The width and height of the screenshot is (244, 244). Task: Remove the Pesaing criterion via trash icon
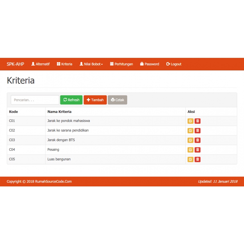198,150
